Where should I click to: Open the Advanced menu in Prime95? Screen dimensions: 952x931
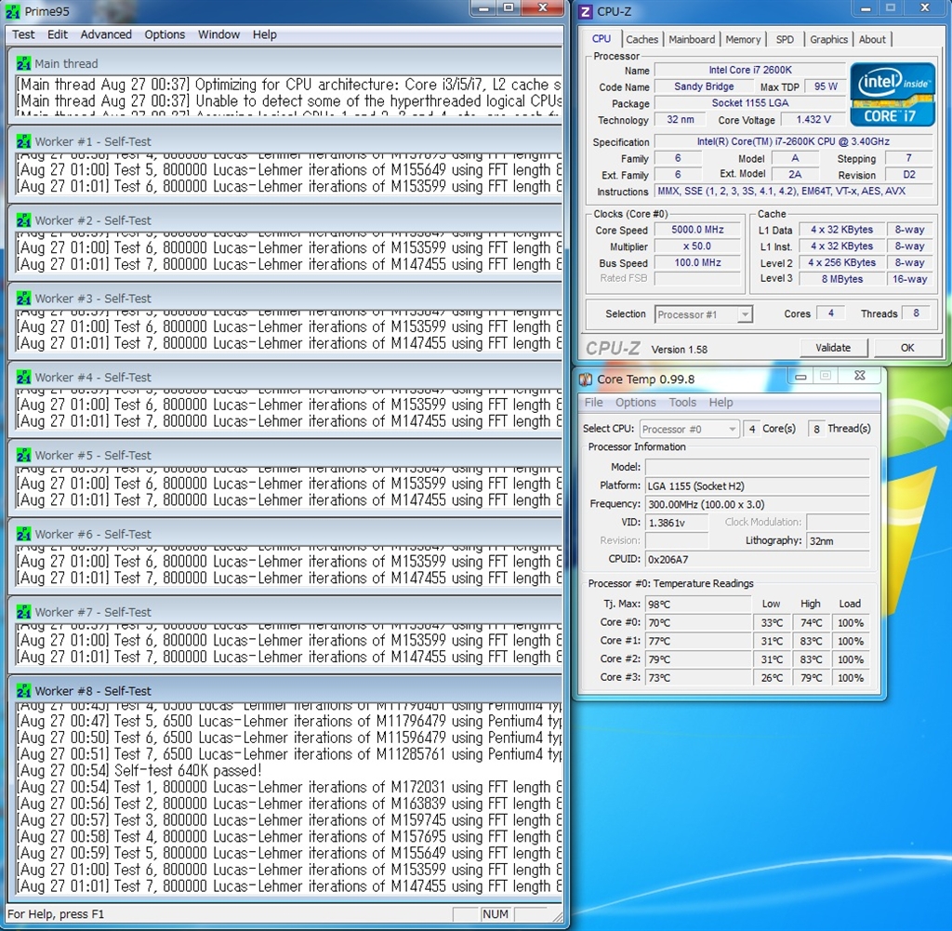106,34
